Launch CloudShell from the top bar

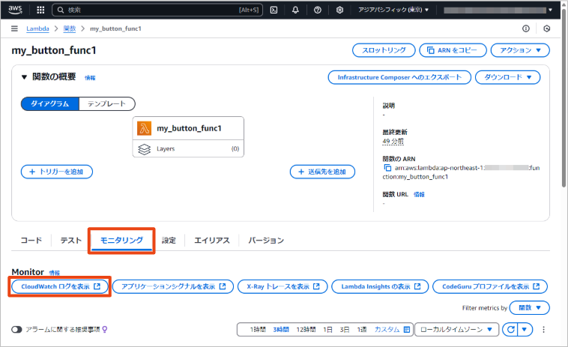click(x=274, y=10)
